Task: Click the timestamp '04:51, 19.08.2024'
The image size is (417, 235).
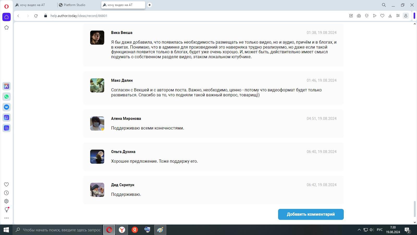Action: pyautogui.click(x=322, y=119)
